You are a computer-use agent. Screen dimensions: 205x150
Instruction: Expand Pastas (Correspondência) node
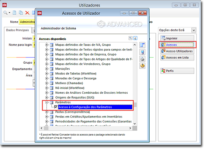pyautogui.click(x=47, y=112)
